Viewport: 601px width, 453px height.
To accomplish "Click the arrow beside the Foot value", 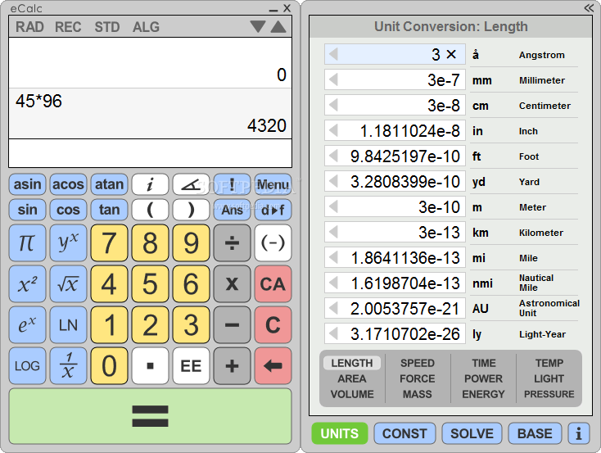I will point(333,156).
